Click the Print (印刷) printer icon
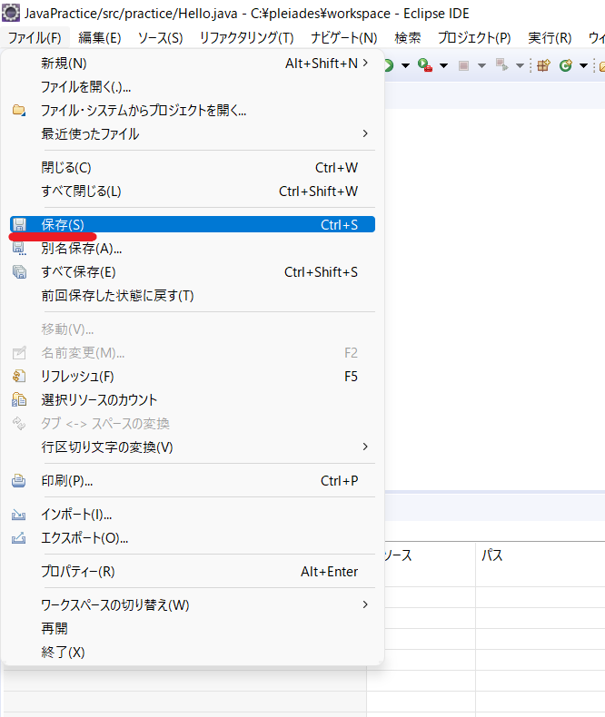The image size is (605, 717). click(x=19, y=481)
